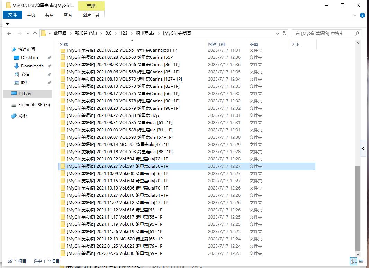This screenshot has width=369, height=268.
Task: Open Quick Access Toolbar customize dropdown
Action: coord(7,24)
